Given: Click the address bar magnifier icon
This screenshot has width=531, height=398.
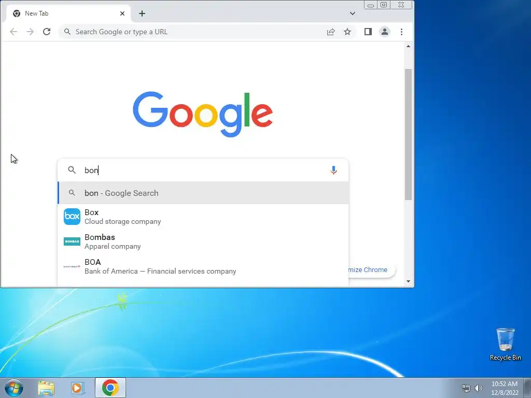Looking at the screenshot, I should point(67,32).
